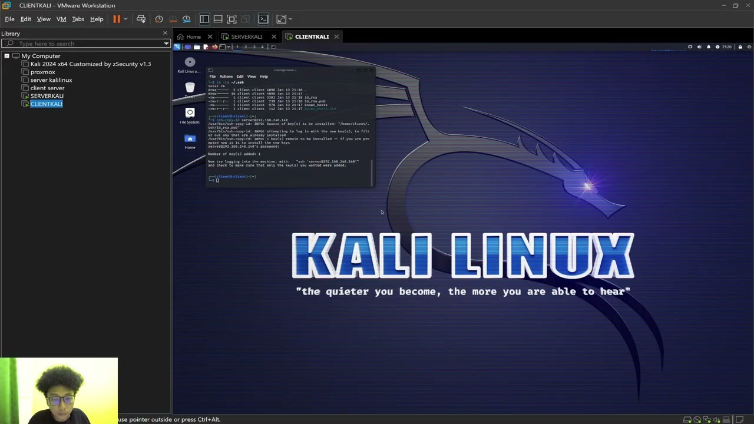Click the terminal window scrollbar
Viewport: 754px width, 424px height.
click(x=372, y=172)
